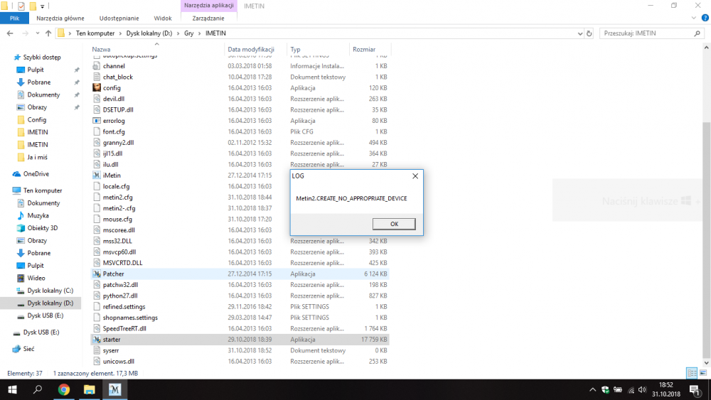Click the file list vertical scrollbar
Screen dimensions: 711x400
point(706,240)
